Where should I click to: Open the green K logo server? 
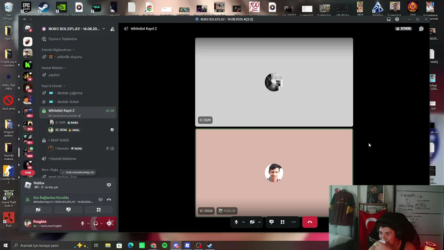pos(28,65)
